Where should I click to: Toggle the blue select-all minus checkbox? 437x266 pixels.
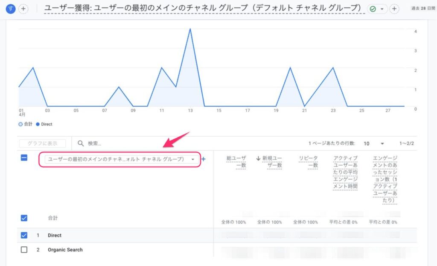pos(24,158)
